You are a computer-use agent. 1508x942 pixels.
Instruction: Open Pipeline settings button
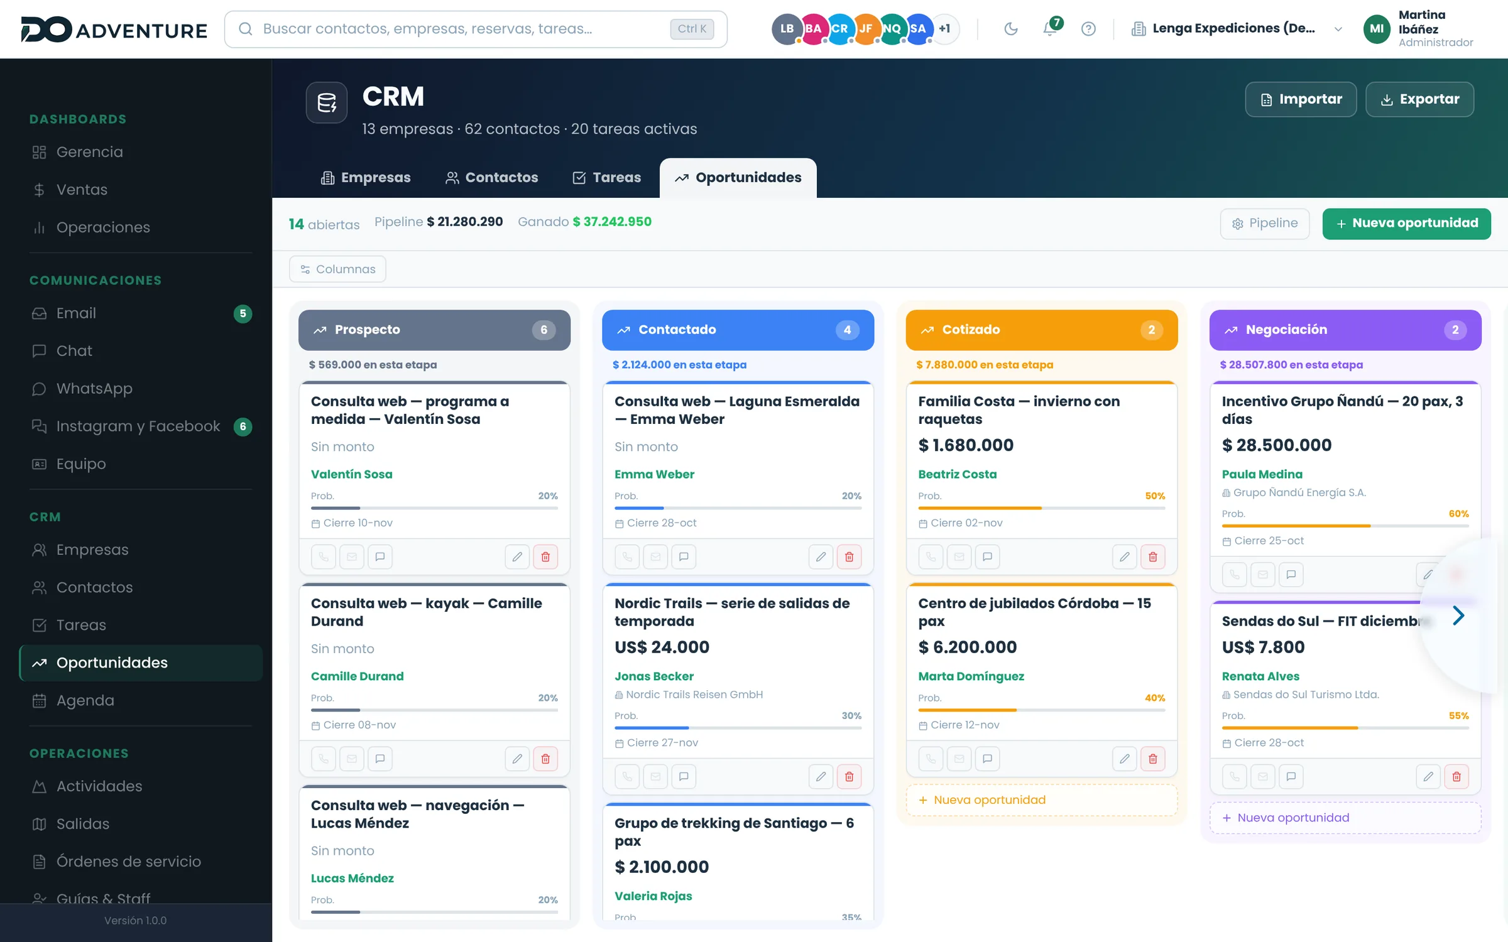click(1265, 224)
